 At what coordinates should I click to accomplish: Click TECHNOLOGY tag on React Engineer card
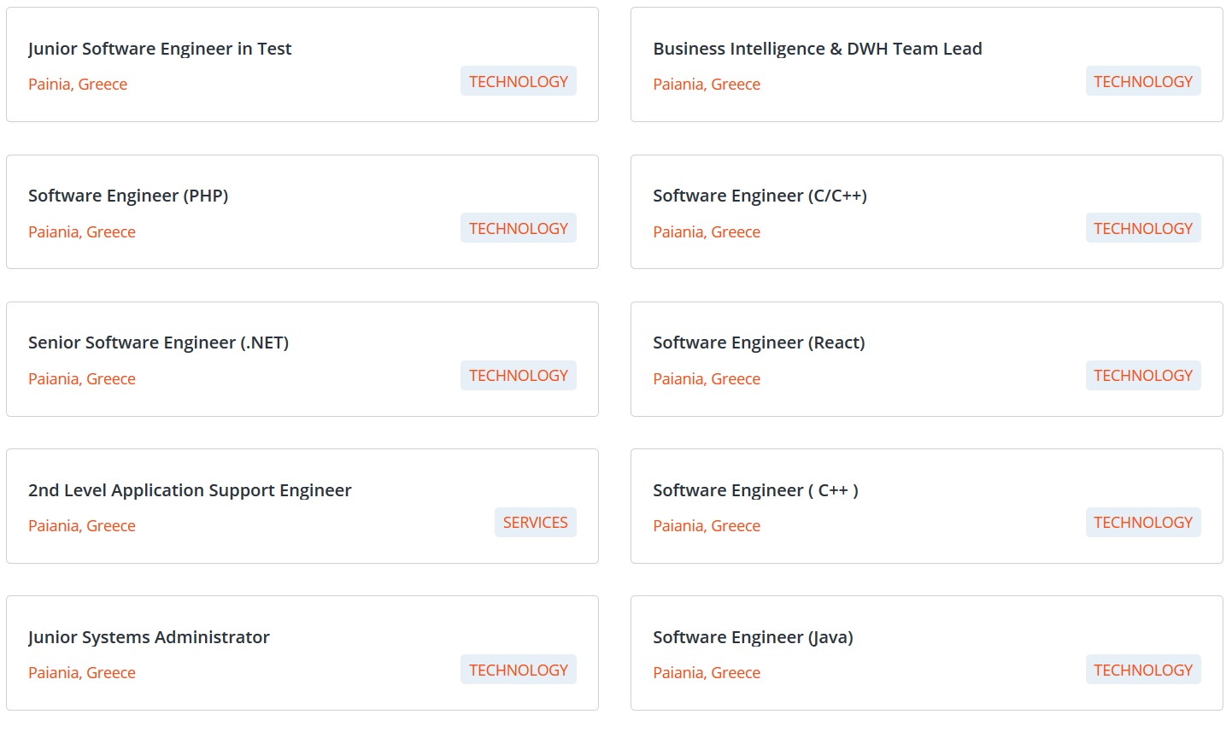coord(1143,376)
